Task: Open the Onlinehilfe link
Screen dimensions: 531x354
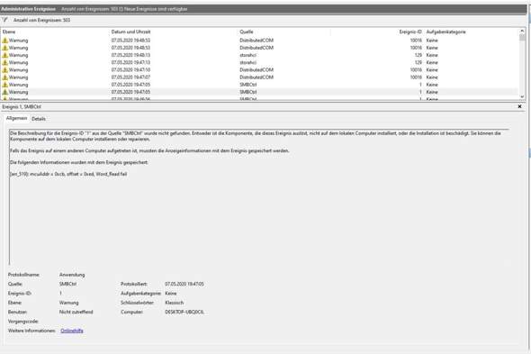Action: [72, 331]
